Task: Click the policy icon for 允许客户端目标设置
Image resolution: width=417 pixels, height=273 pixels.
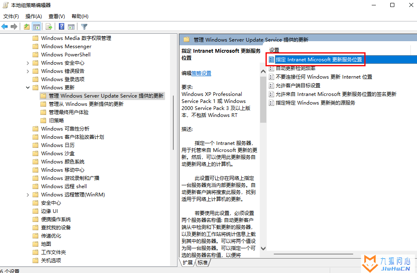Action: tap(271, 85)
